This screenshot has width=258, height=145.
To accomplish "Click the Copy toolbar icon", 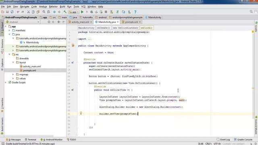I will pyautogui.click(x=33, y=12).
